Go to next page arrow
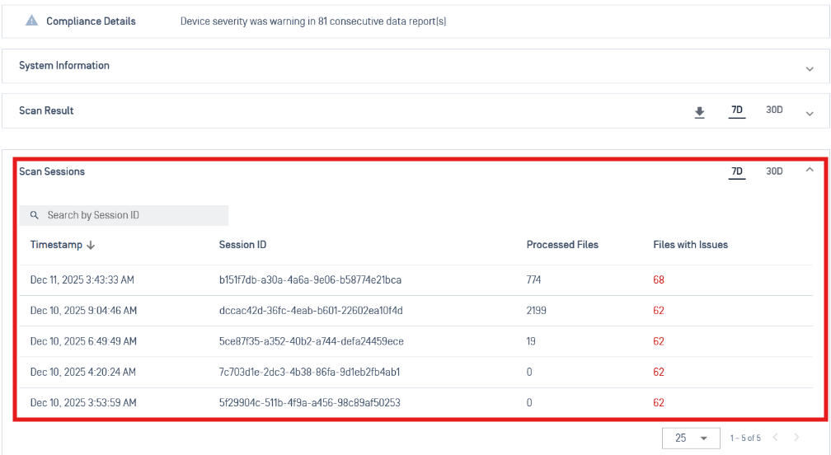 [796, 438]
